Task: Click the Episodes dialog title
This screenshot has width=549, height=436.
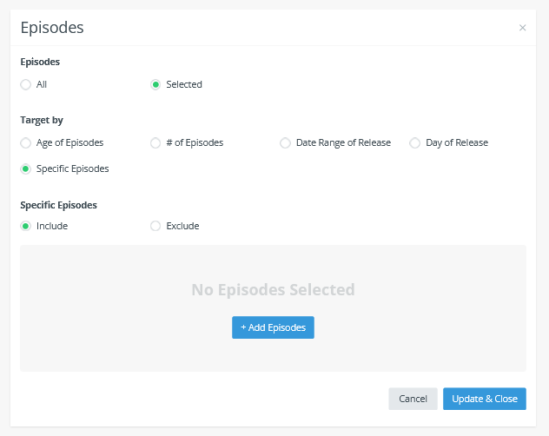Action: pos(52,28)
